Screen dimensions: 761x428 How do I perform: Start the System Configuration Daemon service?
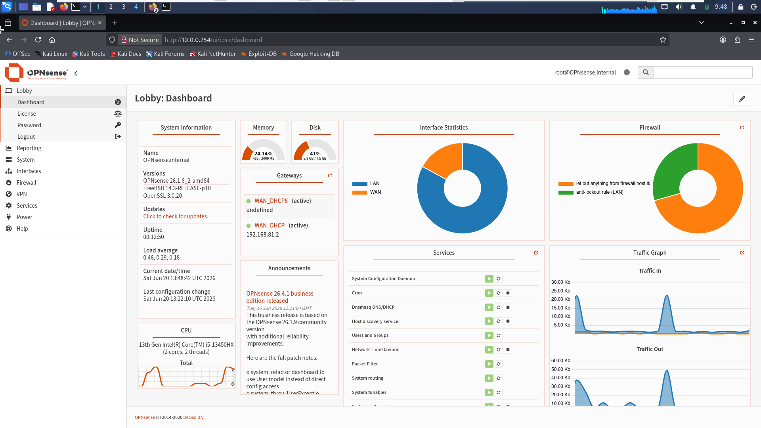click(489, 279)
